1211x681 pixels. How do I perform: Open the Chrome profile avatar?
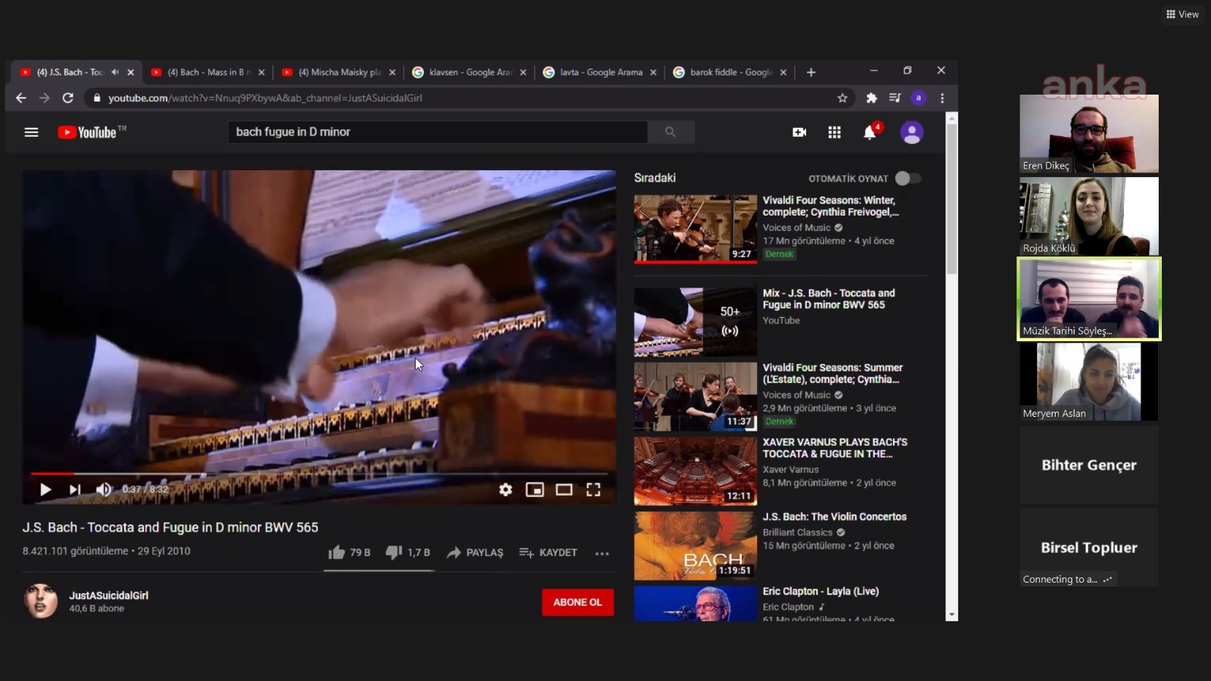(918, 98)
